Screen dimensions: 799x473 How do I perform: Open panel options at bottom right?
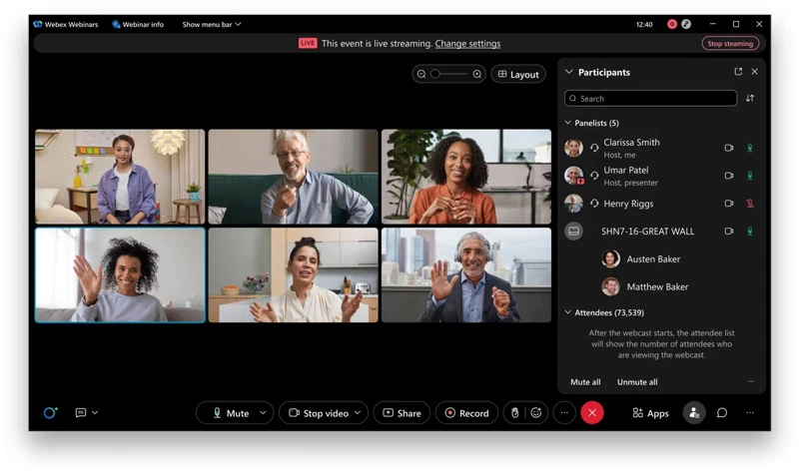click(750, 413)
